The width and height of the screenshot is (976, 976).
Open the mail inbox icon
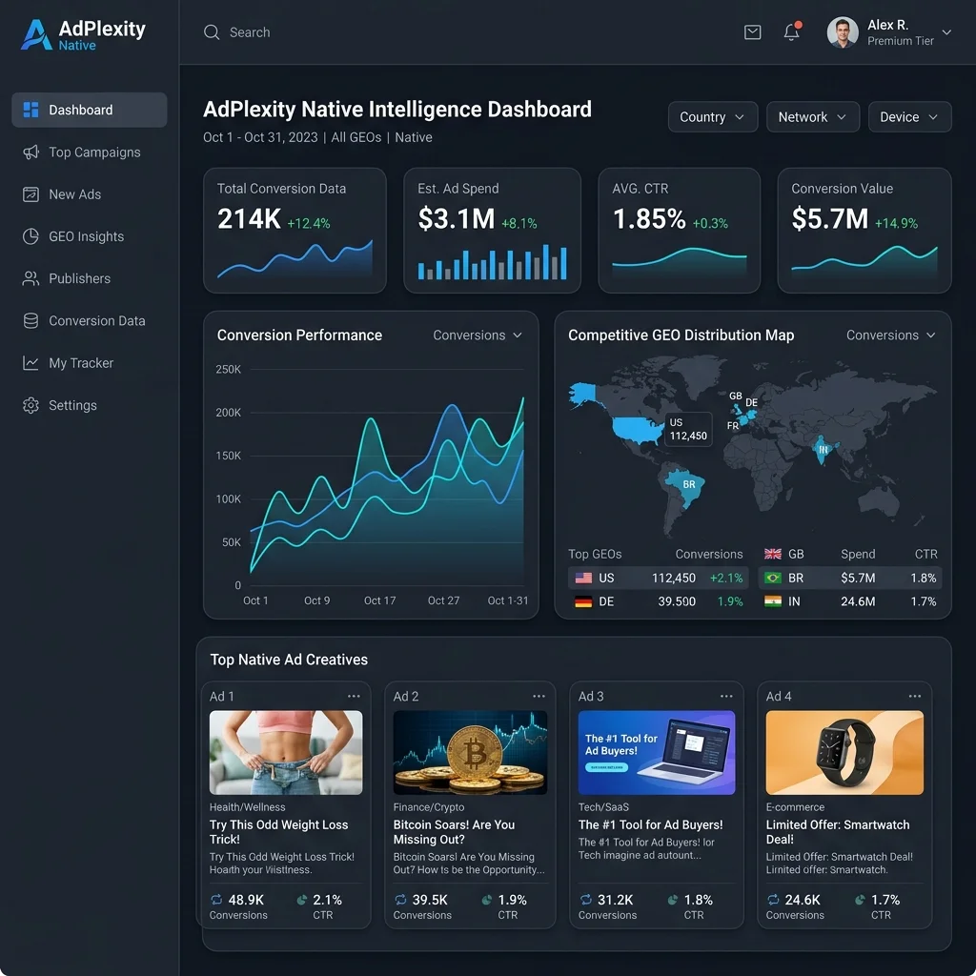tap(753, 32)
